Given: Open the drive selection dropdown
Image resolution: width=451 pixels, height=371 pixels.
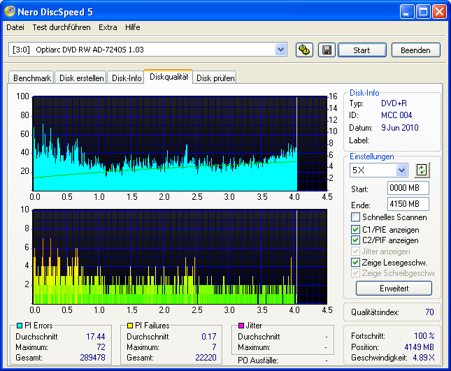Looking at the screenshot, I should [280, 50].
